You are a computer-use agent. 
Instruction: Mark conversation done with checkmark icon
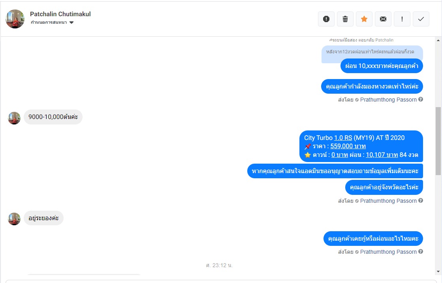point(421,19)
